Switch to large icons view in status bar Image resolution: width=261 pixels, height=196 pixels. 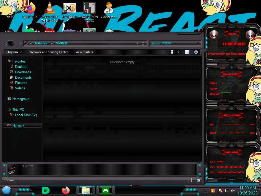click(198, 180)
